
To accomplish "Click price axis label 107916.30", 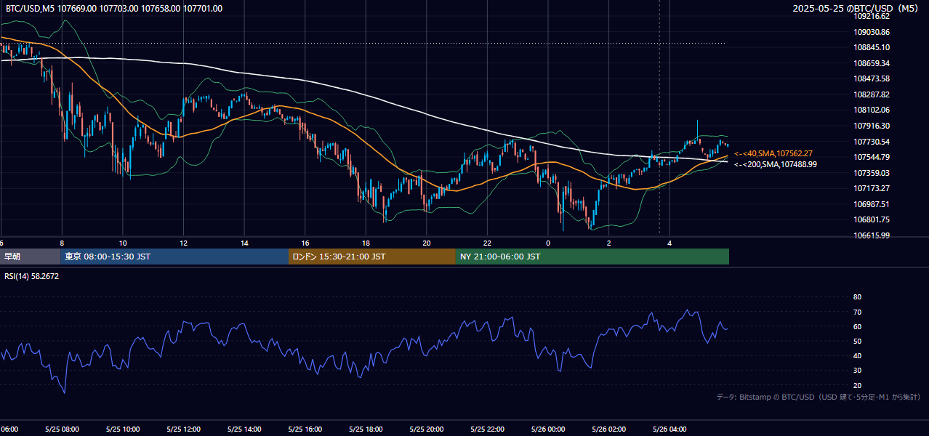I will tap(872, 126).
